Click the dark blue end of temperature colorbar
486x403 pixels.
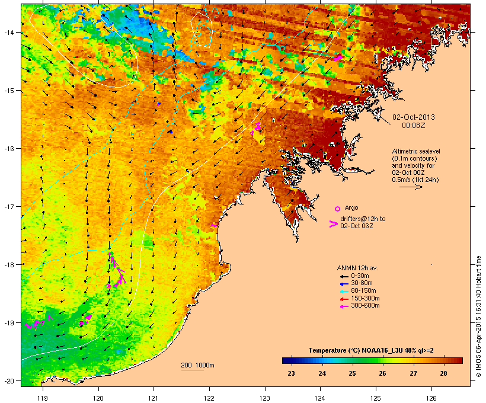click(287, 360)
